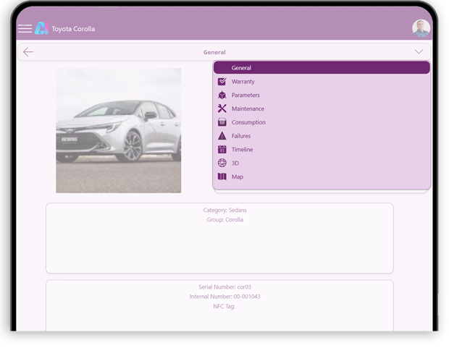Click the Map folded-map icon

(x=222, y=176)
